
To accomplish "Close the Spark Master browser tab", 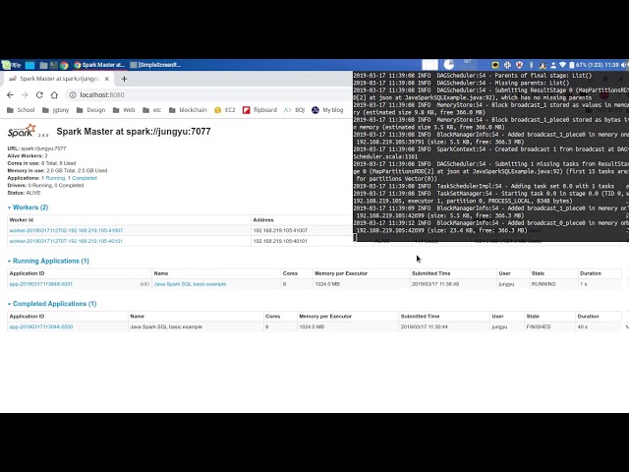I will (x=107, y=79).
